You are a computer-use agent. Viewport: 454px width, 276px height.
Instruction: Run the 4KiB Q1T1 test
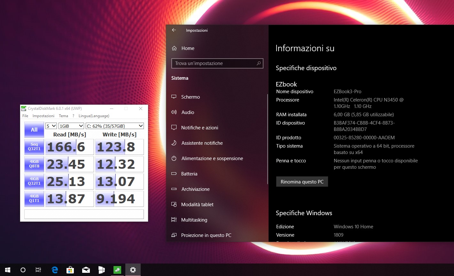[34, 199]
